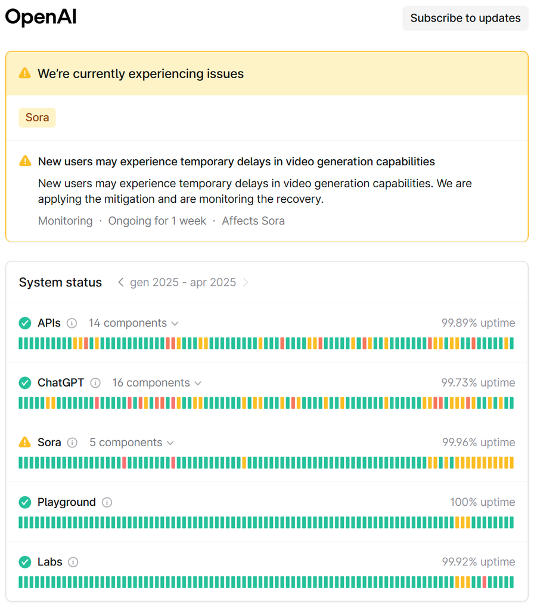Click the green checkmark beside APIs
The width and height of the screenshot is (534, 612).
(24, 323)
